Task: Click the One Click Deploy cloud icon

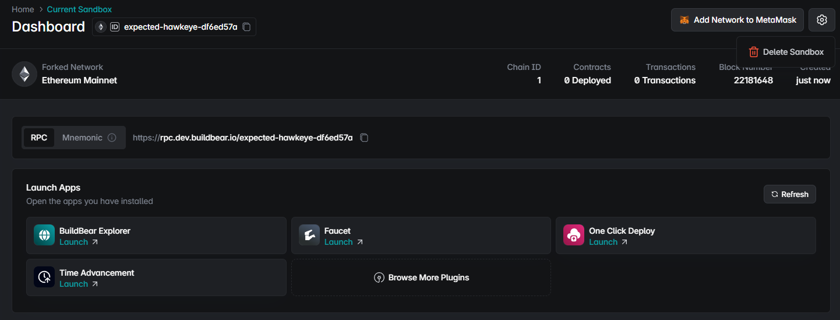Action: tap(574, 235)
